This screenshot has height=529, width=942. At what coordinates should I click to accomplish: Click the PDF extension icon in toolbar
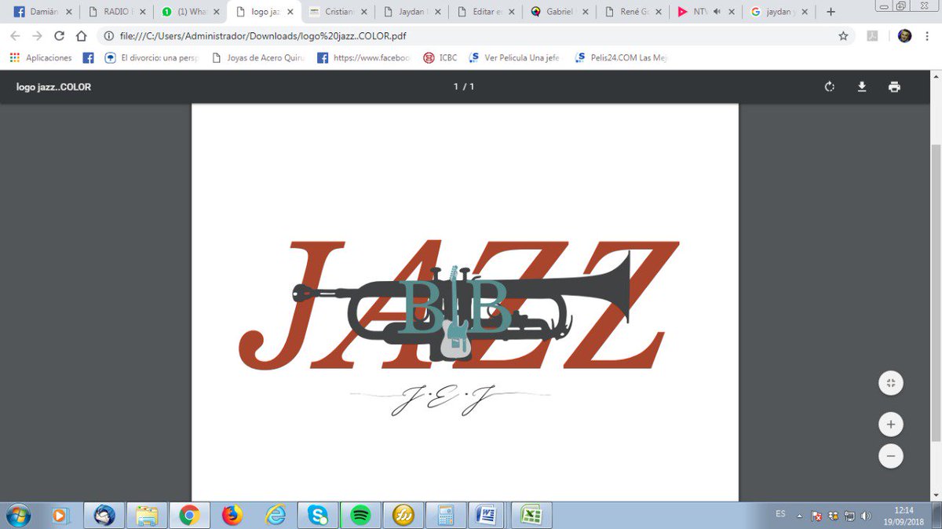pyautogui.click(x=872, y=36)
